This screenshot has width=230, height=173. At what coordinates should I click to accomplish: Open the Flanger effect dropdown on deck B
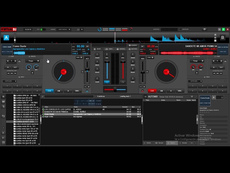click(x=197, y=61)
